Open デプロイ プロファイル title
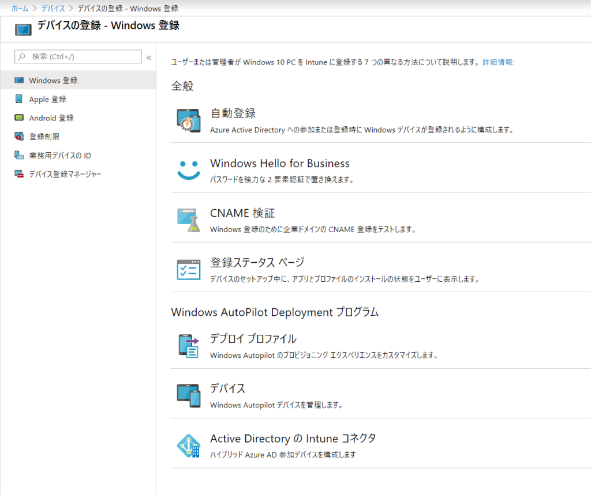This screenshot has width=591, height=495. coord(253,339)
